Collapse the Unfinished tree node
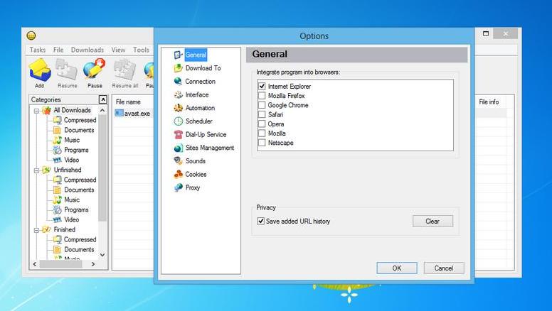 point(36,170)
